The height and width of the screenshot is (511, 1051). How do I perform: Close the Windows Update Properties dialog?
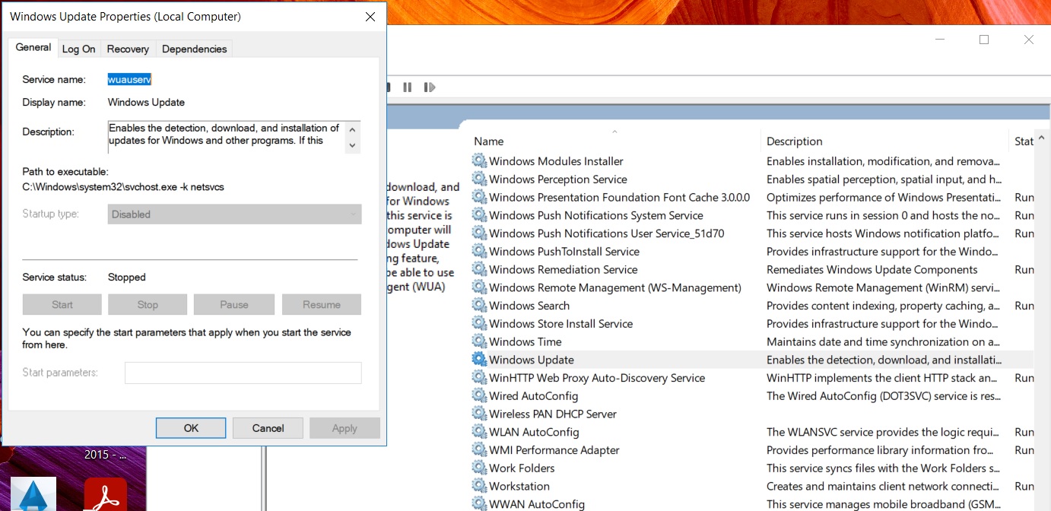[370, 17]
